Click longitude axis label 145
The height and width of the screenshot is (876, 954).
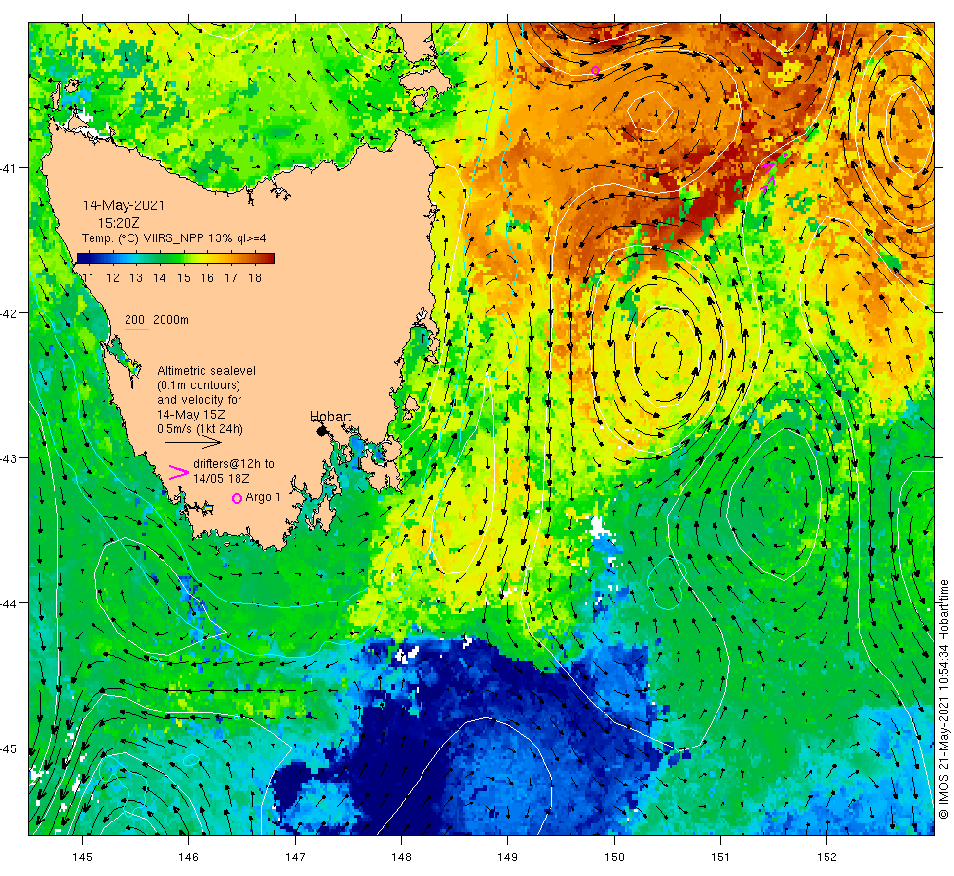pos(82,858)
